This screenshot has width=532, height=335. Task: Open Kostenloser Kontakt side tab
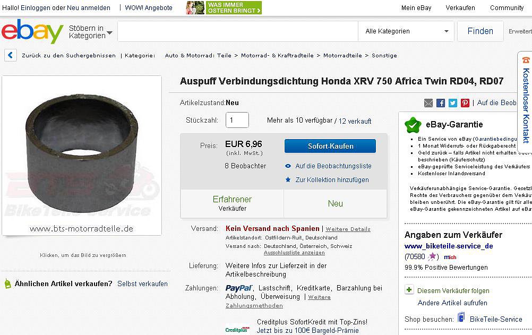pyautogui.click(x=526, y=101)
